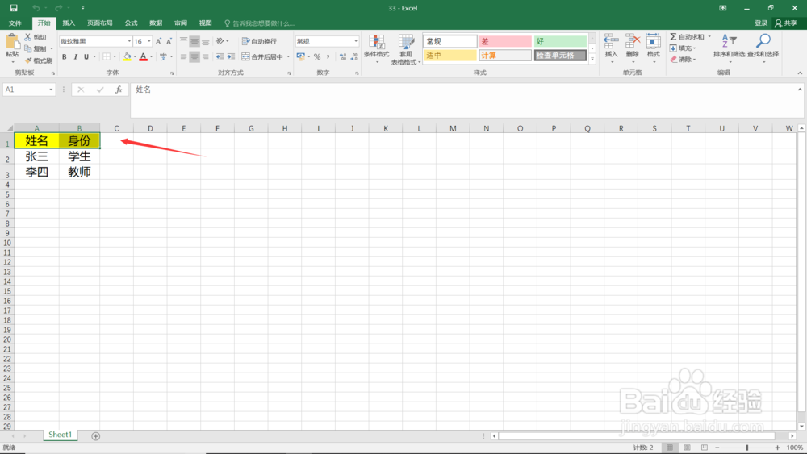This screenshot has width=807, height=454.
Task: Click the Decrease Indent icon
Action: click(220, 56)
